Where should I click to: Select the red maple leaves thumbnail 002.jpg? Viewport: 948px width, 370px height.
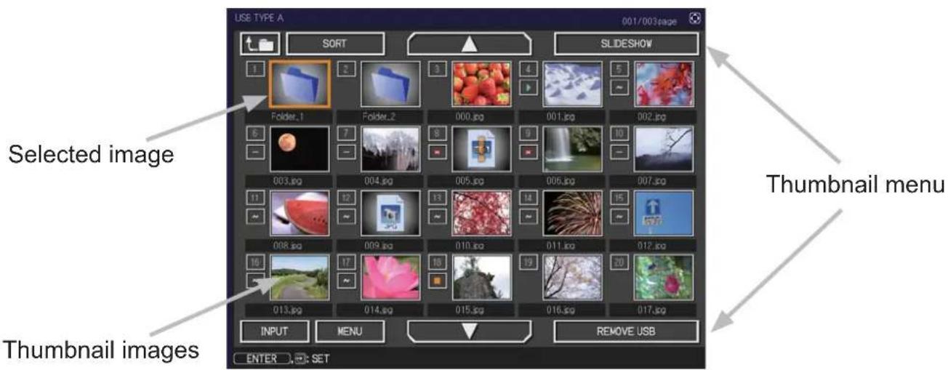pos(664,84)
